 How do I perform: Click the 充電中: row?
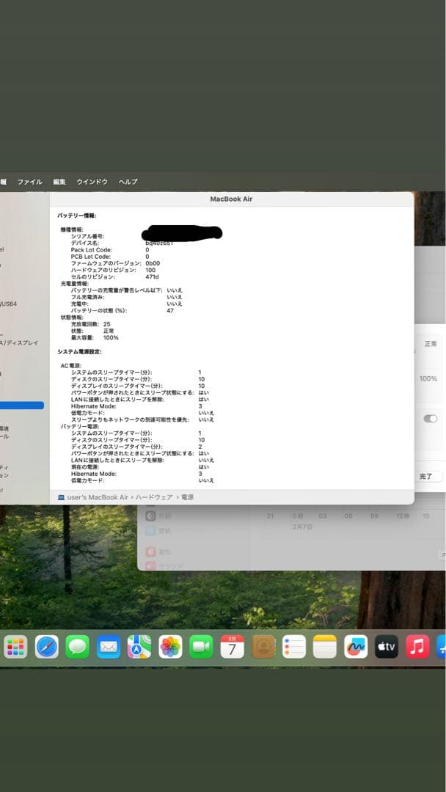(x=127, y=304)
